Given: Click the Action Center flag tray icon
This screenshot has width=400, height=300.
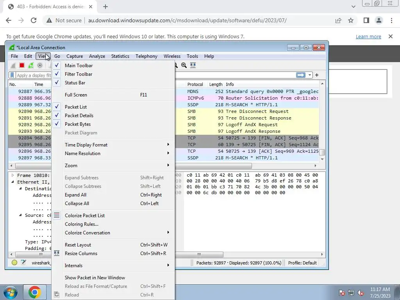Looking at the screenshot, I should coord(342,293).
